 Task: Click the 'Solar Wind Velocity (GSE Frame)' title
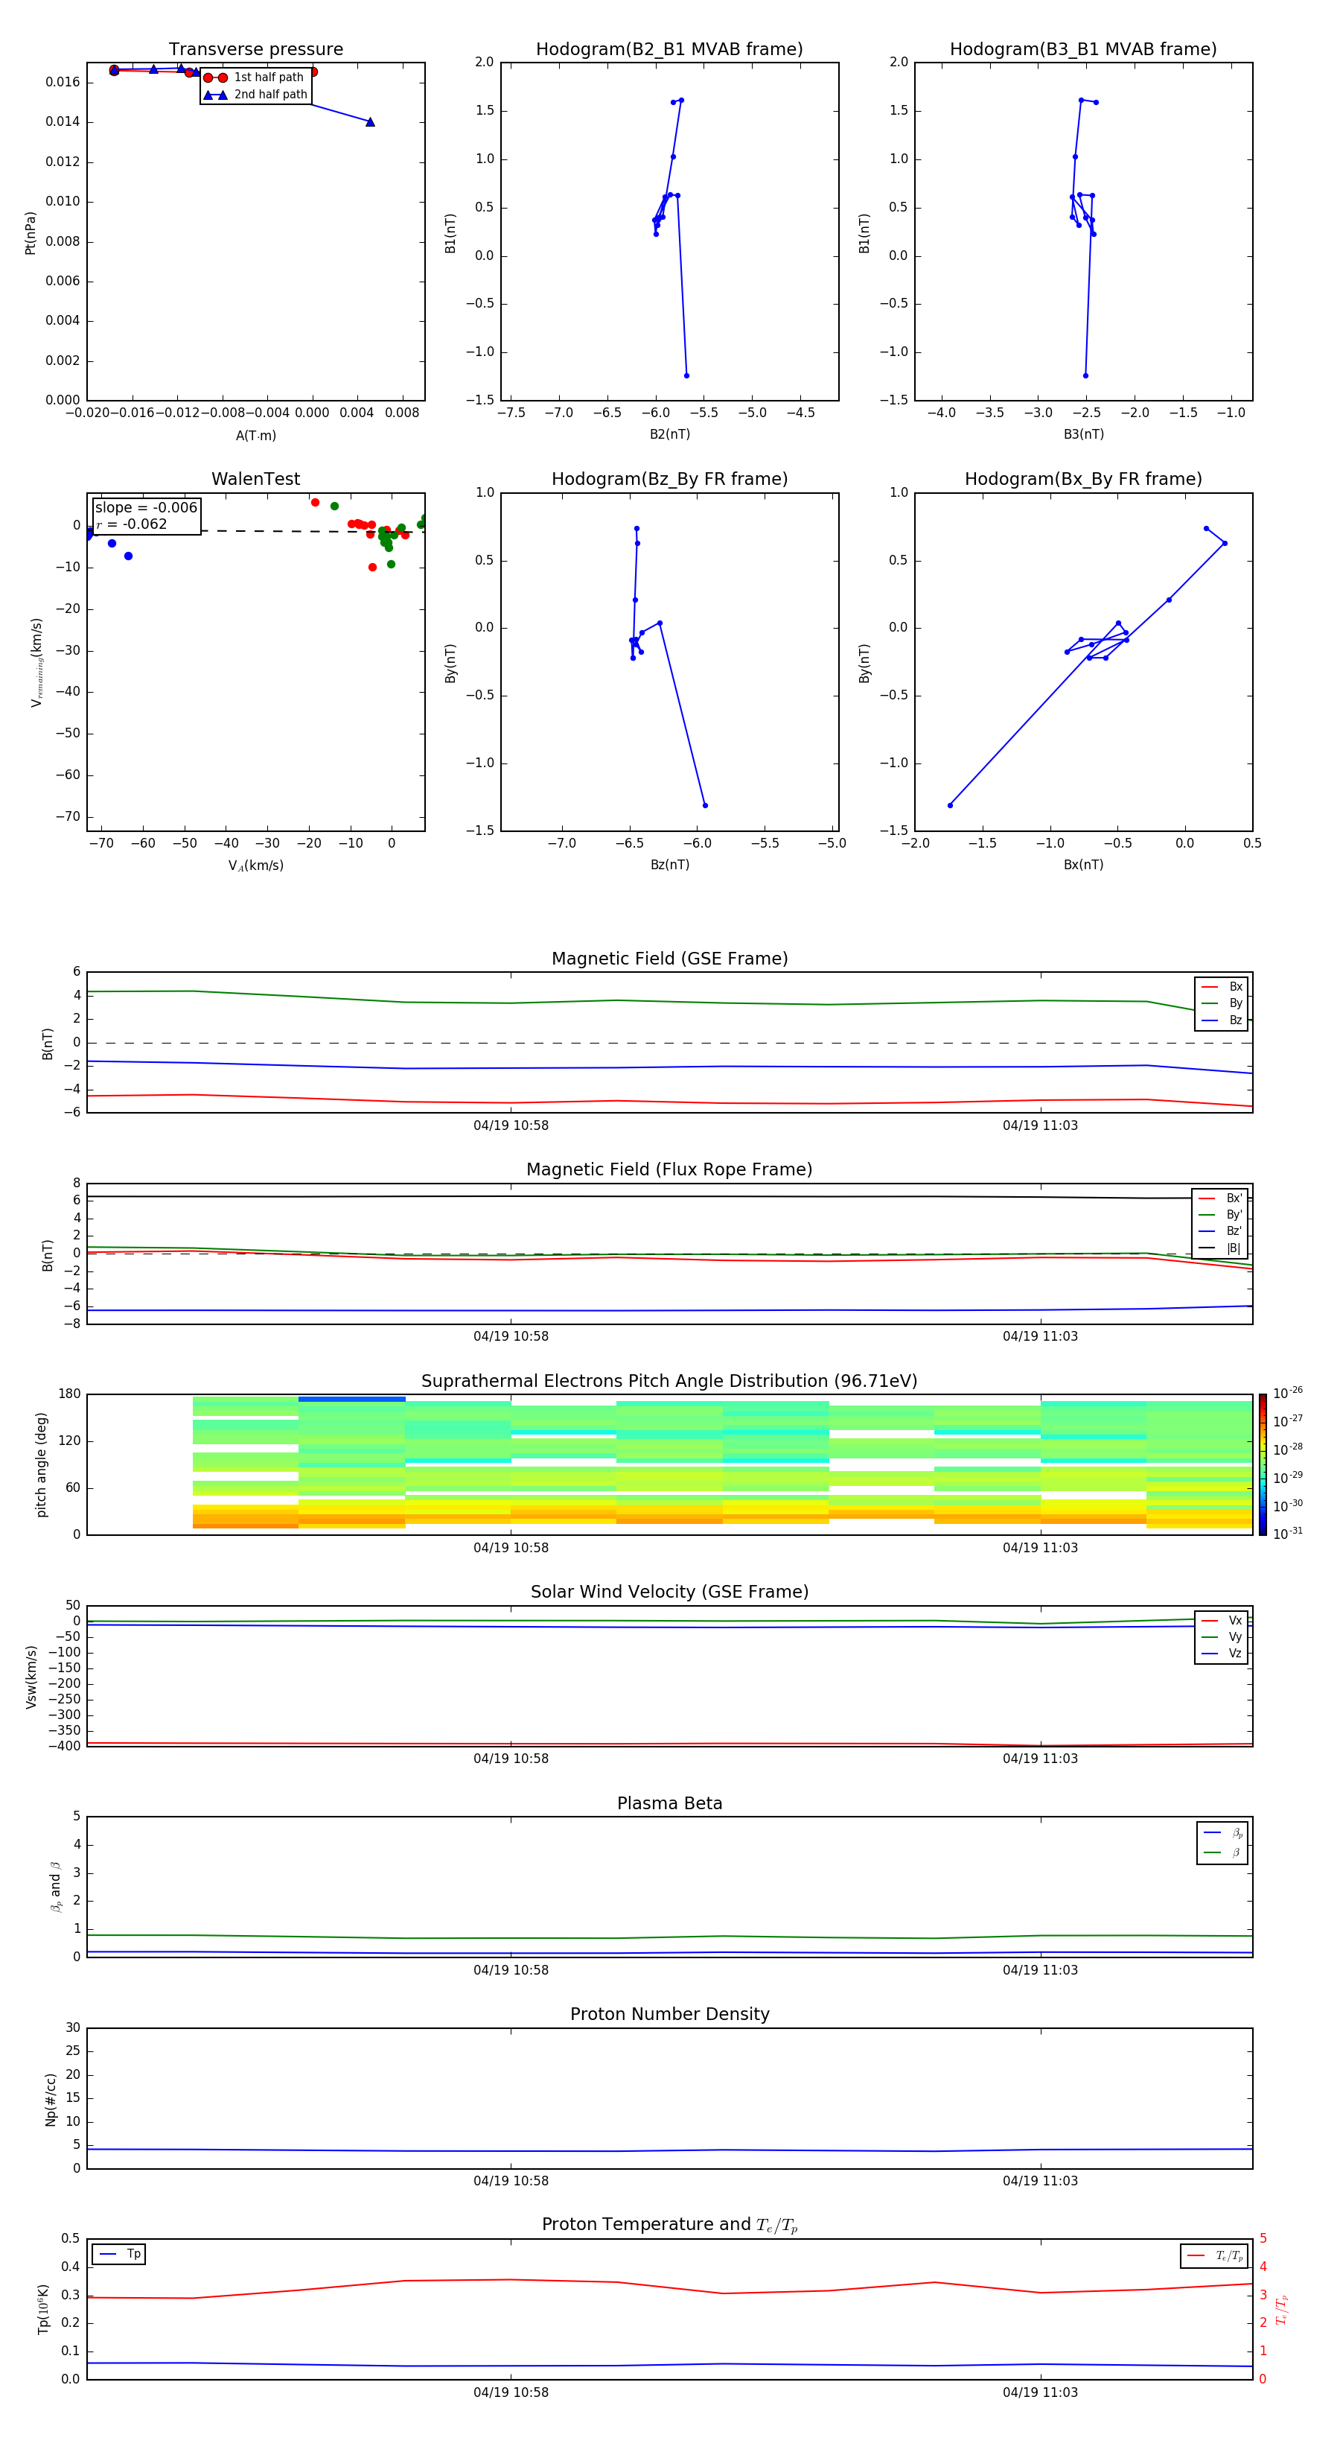[669, 1592]
